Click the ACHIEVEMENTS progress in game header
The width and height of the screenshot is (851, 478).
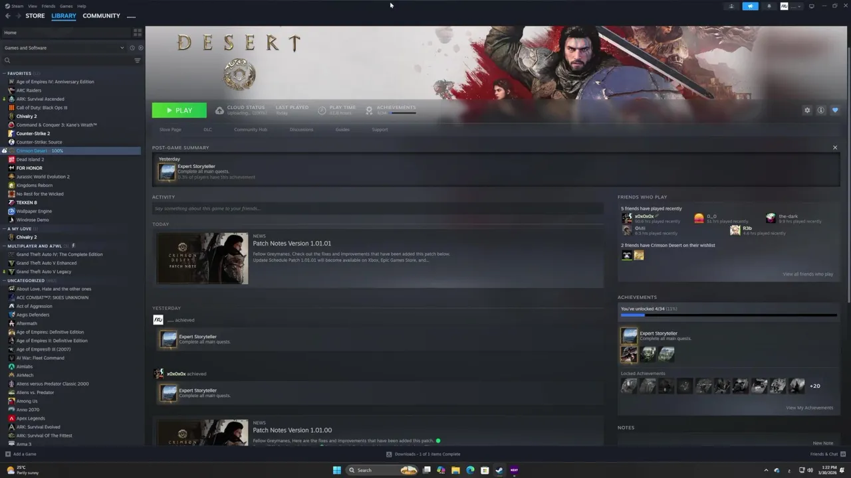[391, 110]
